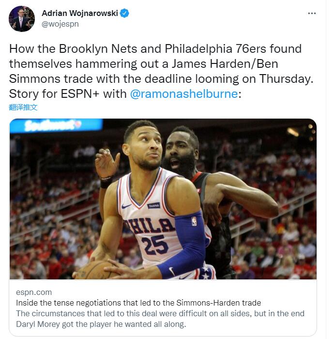
Task: Open the 'Inside the tense negotiations' headline
Action: click(138, 303)
